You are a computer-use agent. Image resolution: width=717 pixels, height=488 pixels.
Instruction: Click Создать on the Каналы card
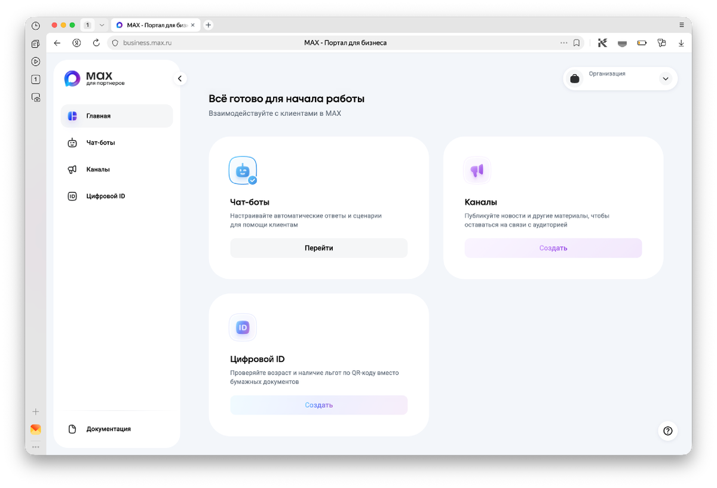(x=553, y=247)
